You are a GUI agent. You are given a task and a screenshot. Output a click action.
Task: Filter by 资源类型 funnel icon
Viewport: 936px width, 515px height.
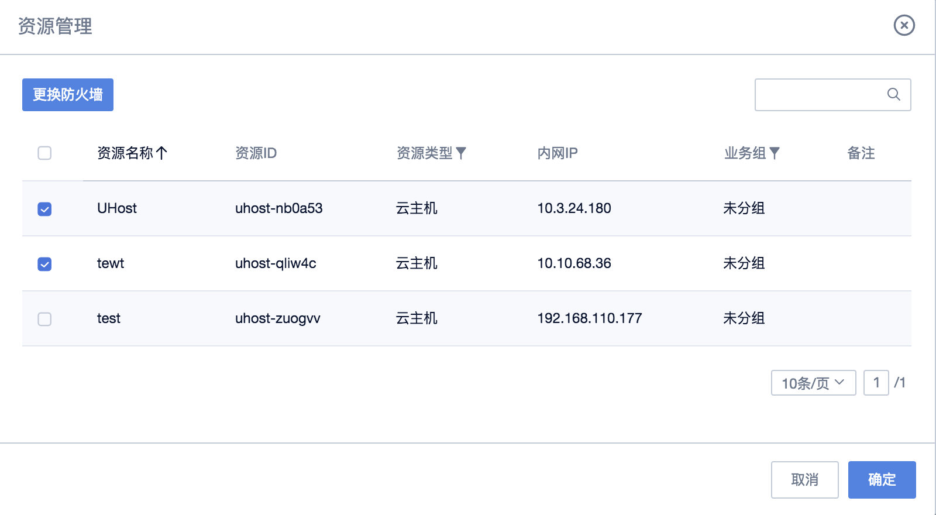[x=461, y=153]
